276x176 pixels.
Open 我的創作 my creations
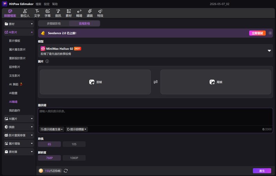tap(14, 110)
